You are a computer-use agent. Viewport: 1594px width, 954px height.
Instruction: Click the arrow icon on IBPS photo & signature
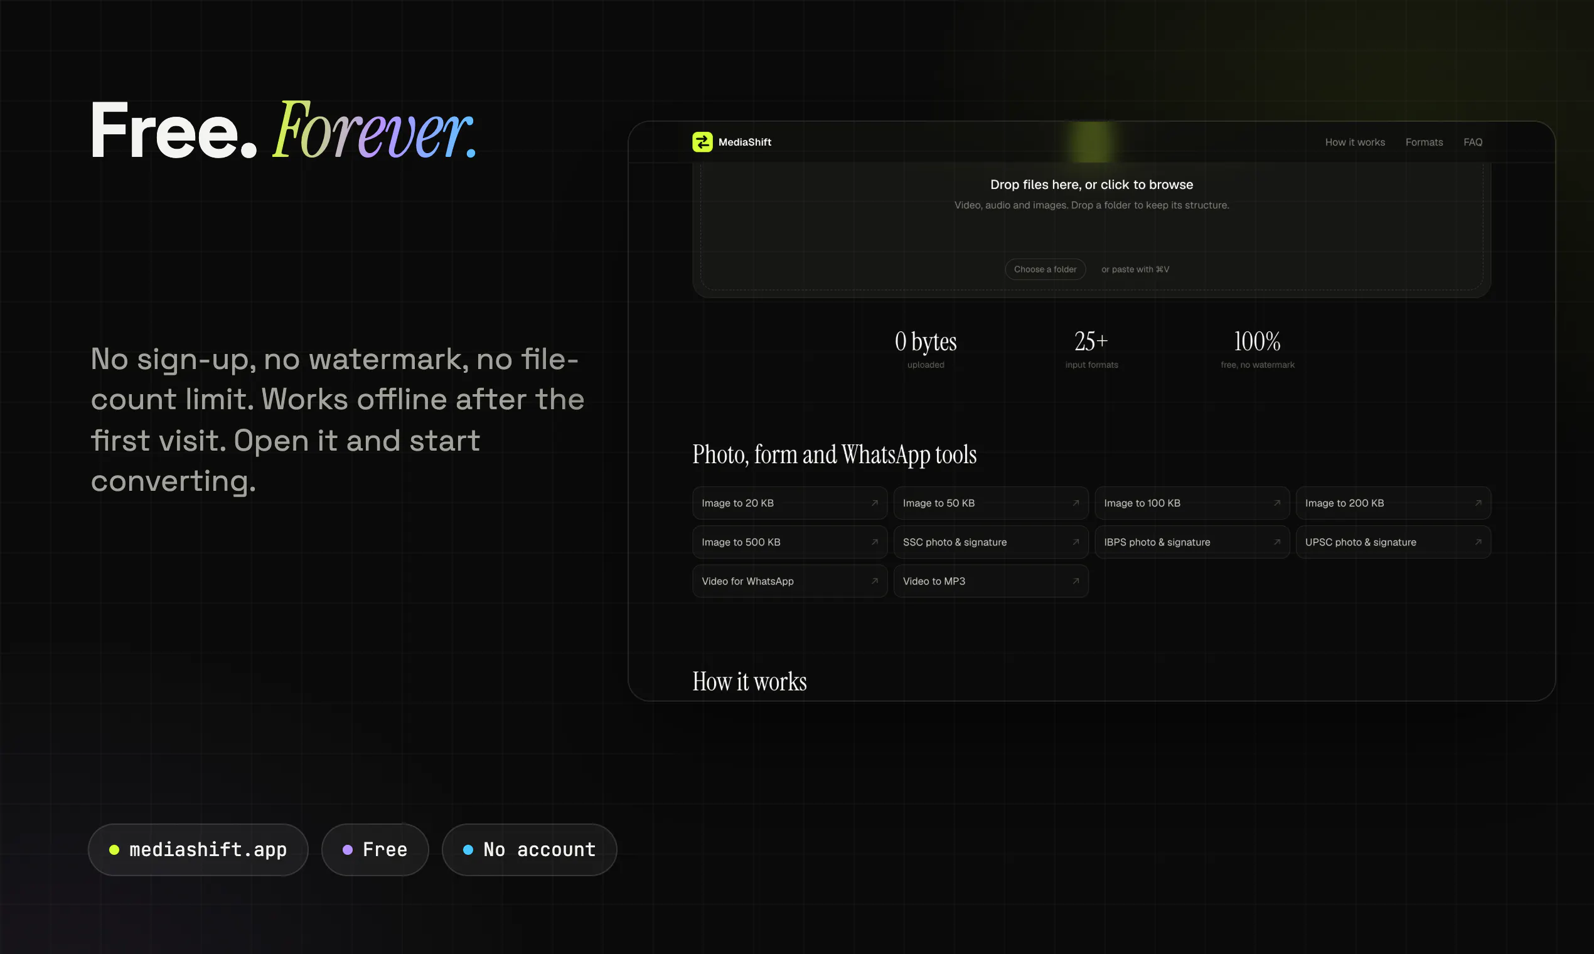1276,542
